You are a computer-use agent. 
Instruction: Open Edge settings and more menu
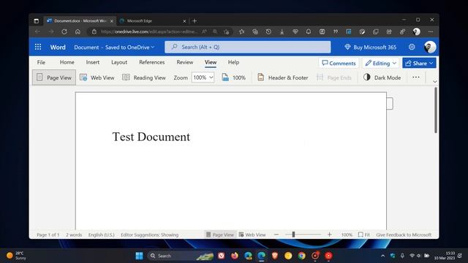(x=430, y=31)
